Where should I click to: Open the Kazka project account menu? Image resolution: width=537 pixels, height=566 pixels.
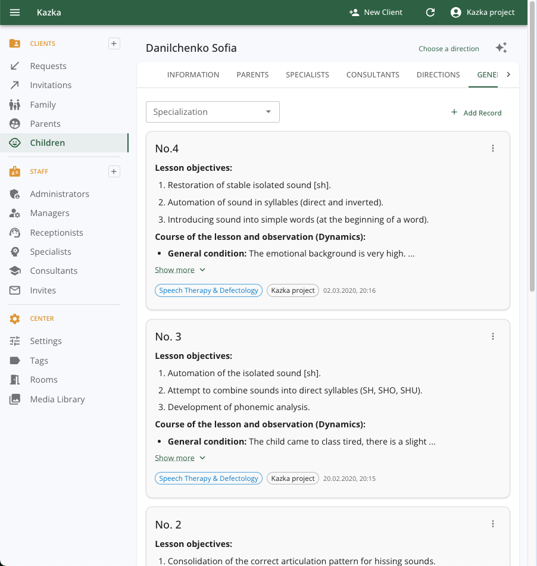pos(482,12)
